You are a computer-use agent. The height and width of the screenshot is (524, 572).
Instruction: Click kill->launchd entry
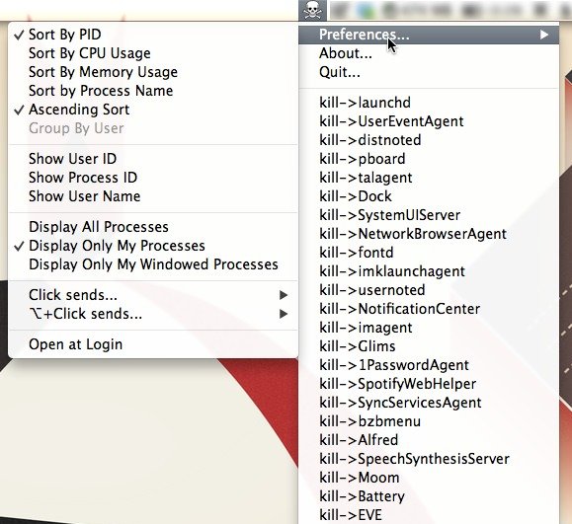[429, 103]
